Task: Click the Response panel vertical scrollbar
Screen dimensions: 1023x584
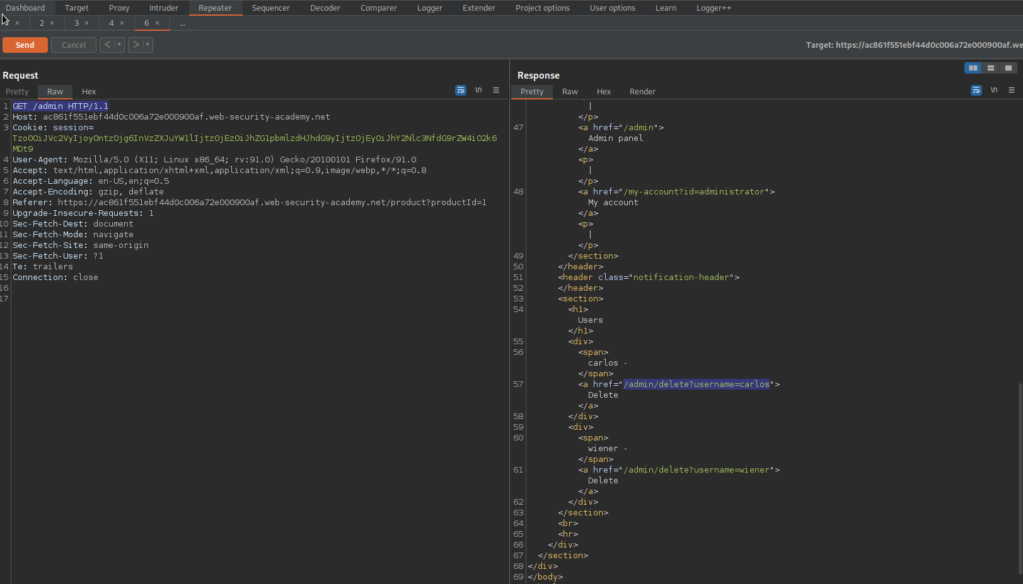Action: (1020, 478)
